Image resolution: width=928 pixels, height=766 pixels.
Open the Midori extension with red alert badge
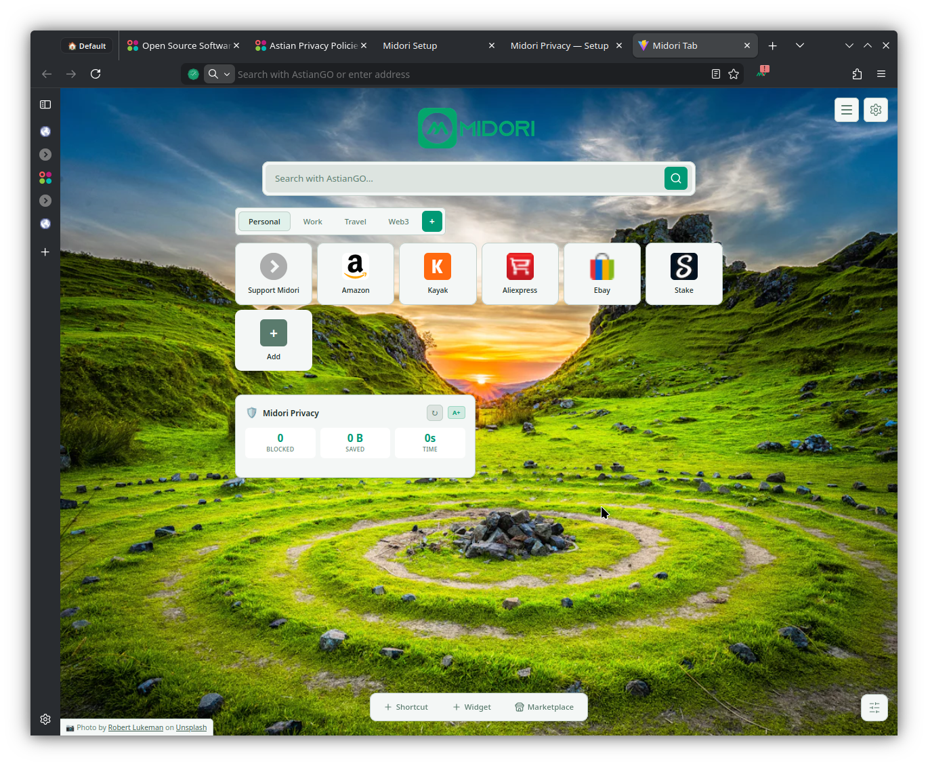tap(763, 72)
